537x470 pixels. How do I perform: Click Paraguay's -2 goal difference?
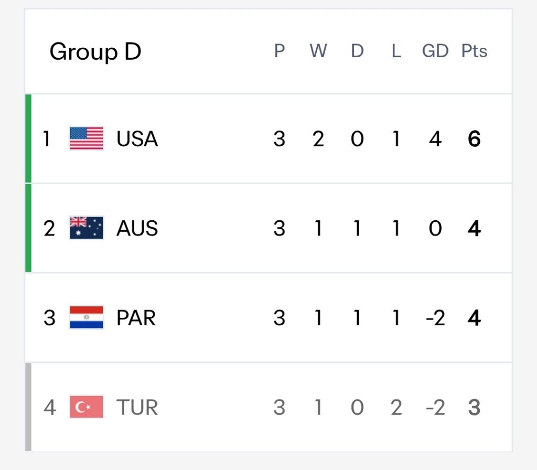(x=435, y=318)
